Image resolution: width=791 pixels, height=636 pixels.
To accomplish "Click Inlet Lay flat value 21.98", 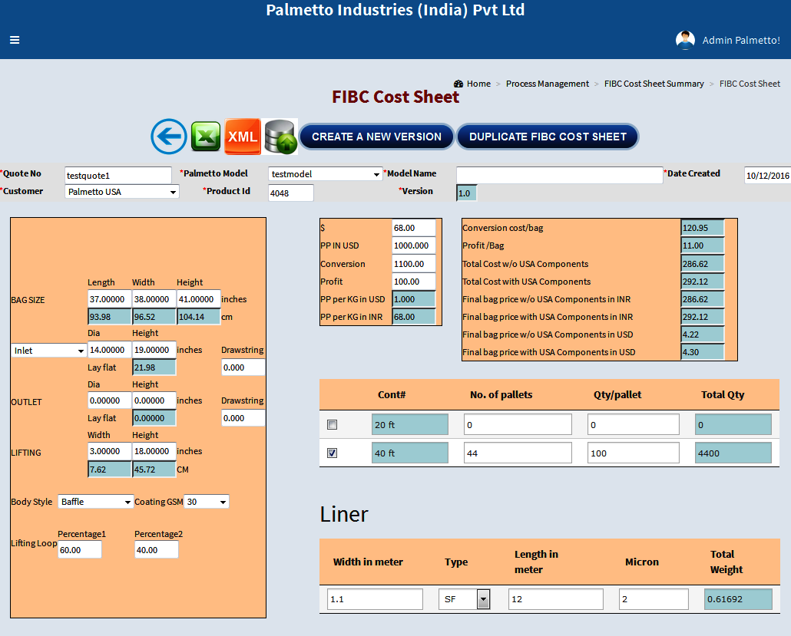I will (x=154, y=367).
